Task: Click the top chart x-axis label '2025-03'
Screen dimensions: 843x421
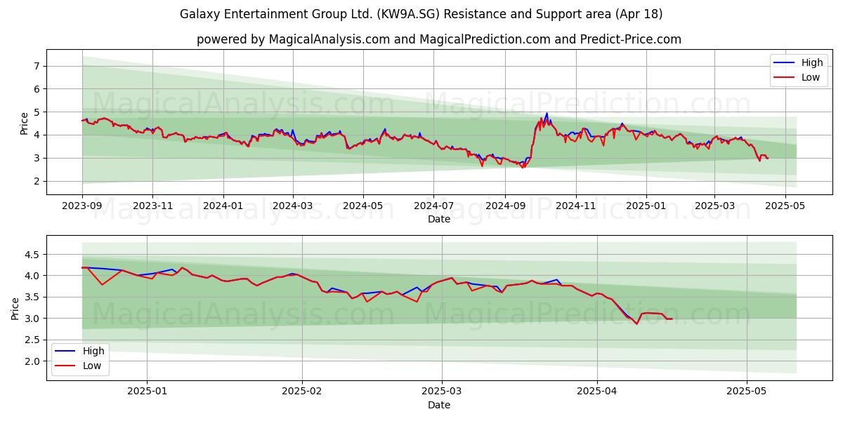Action: [714, 206]
